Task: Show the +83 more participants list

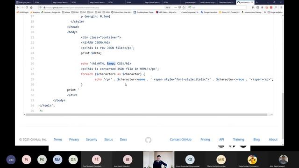Action: tap(11, 160)
